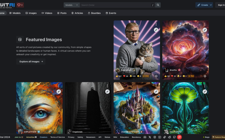Click the remix link icon on the mushroom image
Screen dimensions: 225x140
point(205,92)
